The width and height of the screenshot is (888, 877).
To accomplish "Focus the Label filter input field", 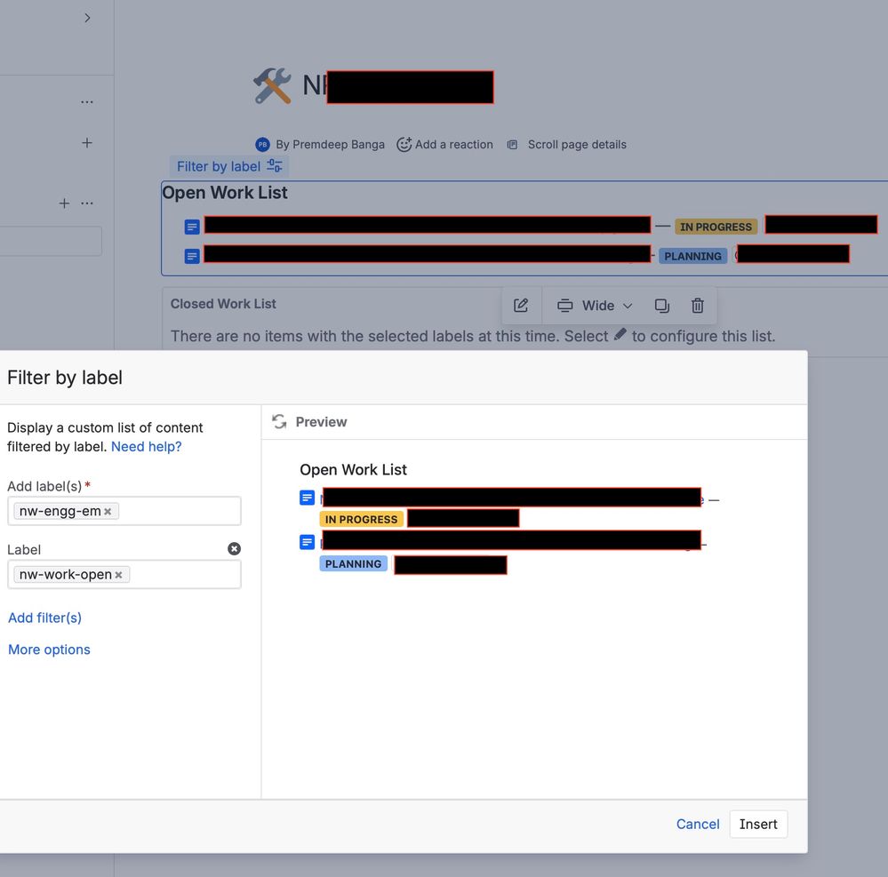I will (x=124, y=575).
